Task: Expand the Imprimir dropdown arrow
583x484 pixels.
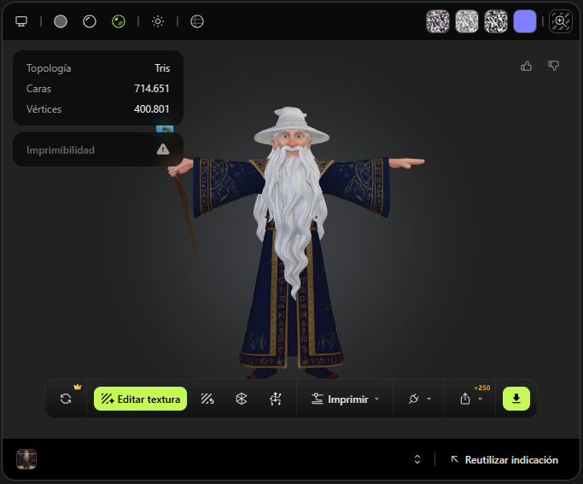Action: tap(377, 399)
